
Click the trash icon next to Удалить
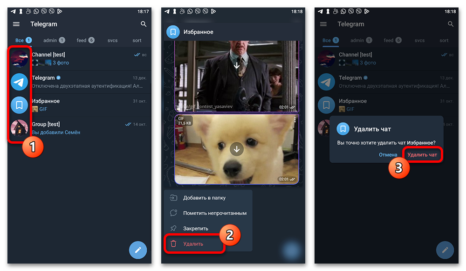click(x=173, y=243)
